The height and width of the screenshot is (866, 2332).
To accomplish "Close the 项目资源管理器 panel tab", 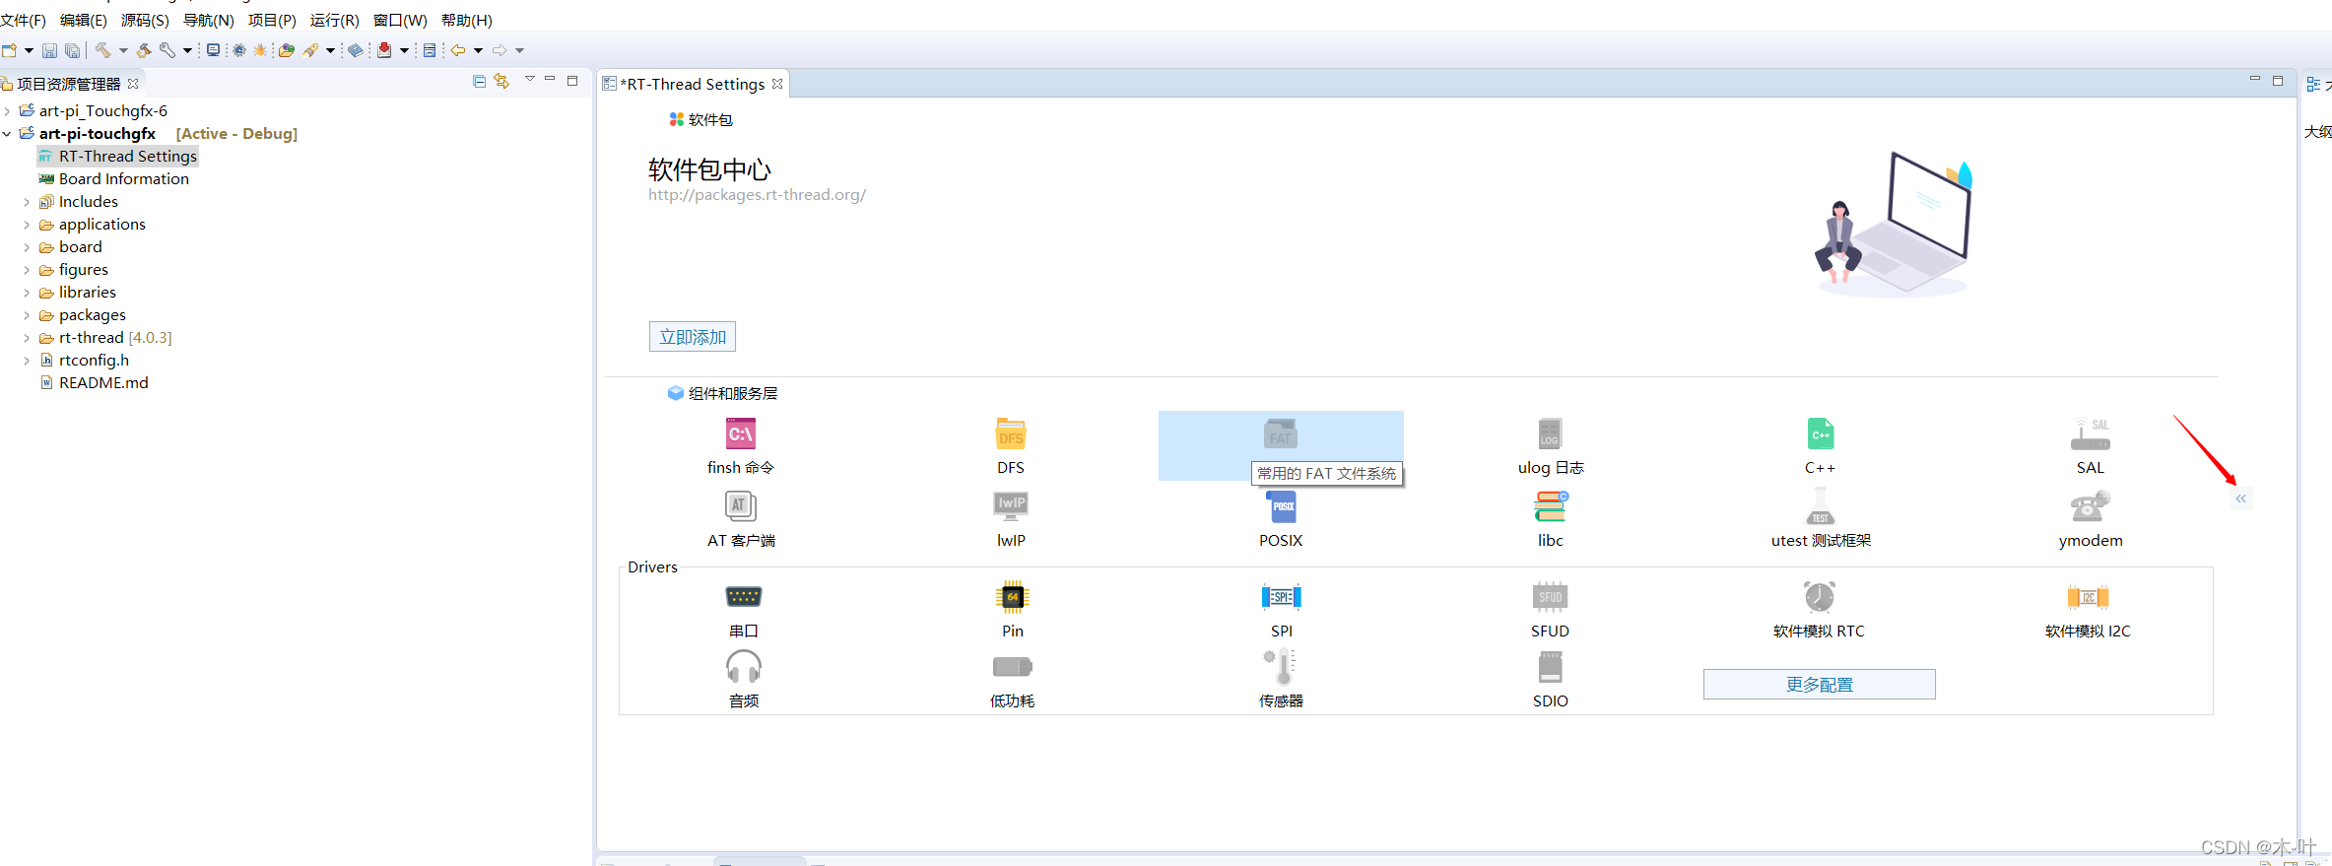I will (133, 84).
